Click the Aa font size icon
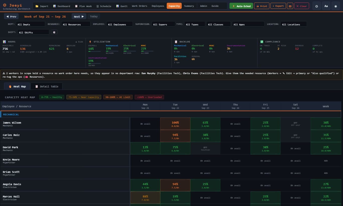Image resolution: width=343 pixels, height=206 pixels. pos(326,6)
